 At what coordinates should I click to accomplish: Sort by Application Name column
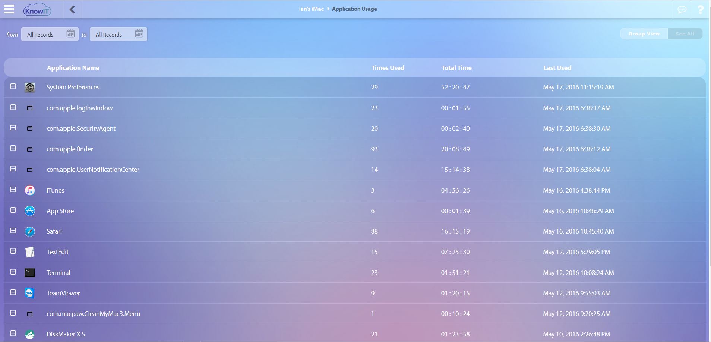73,68
